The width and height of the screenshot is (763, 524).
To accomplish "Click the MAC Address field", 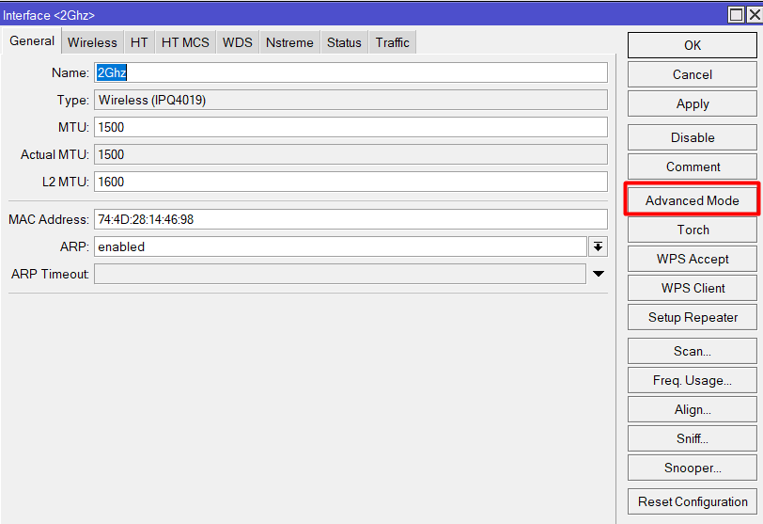I will pos(350,219).
